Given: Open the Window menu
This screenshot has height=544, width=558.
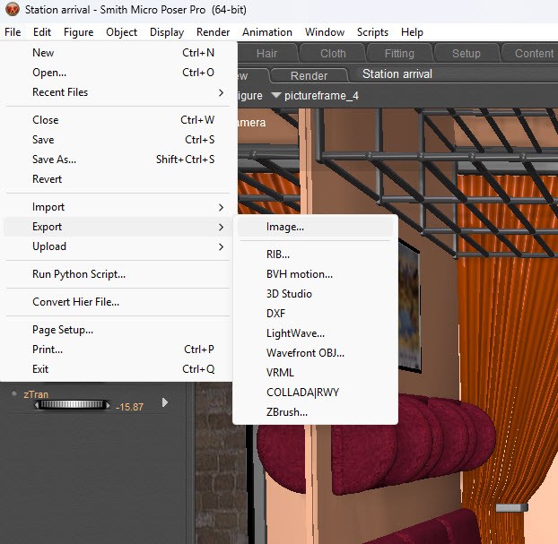Looking at the screenshot, I should [325, 32].
